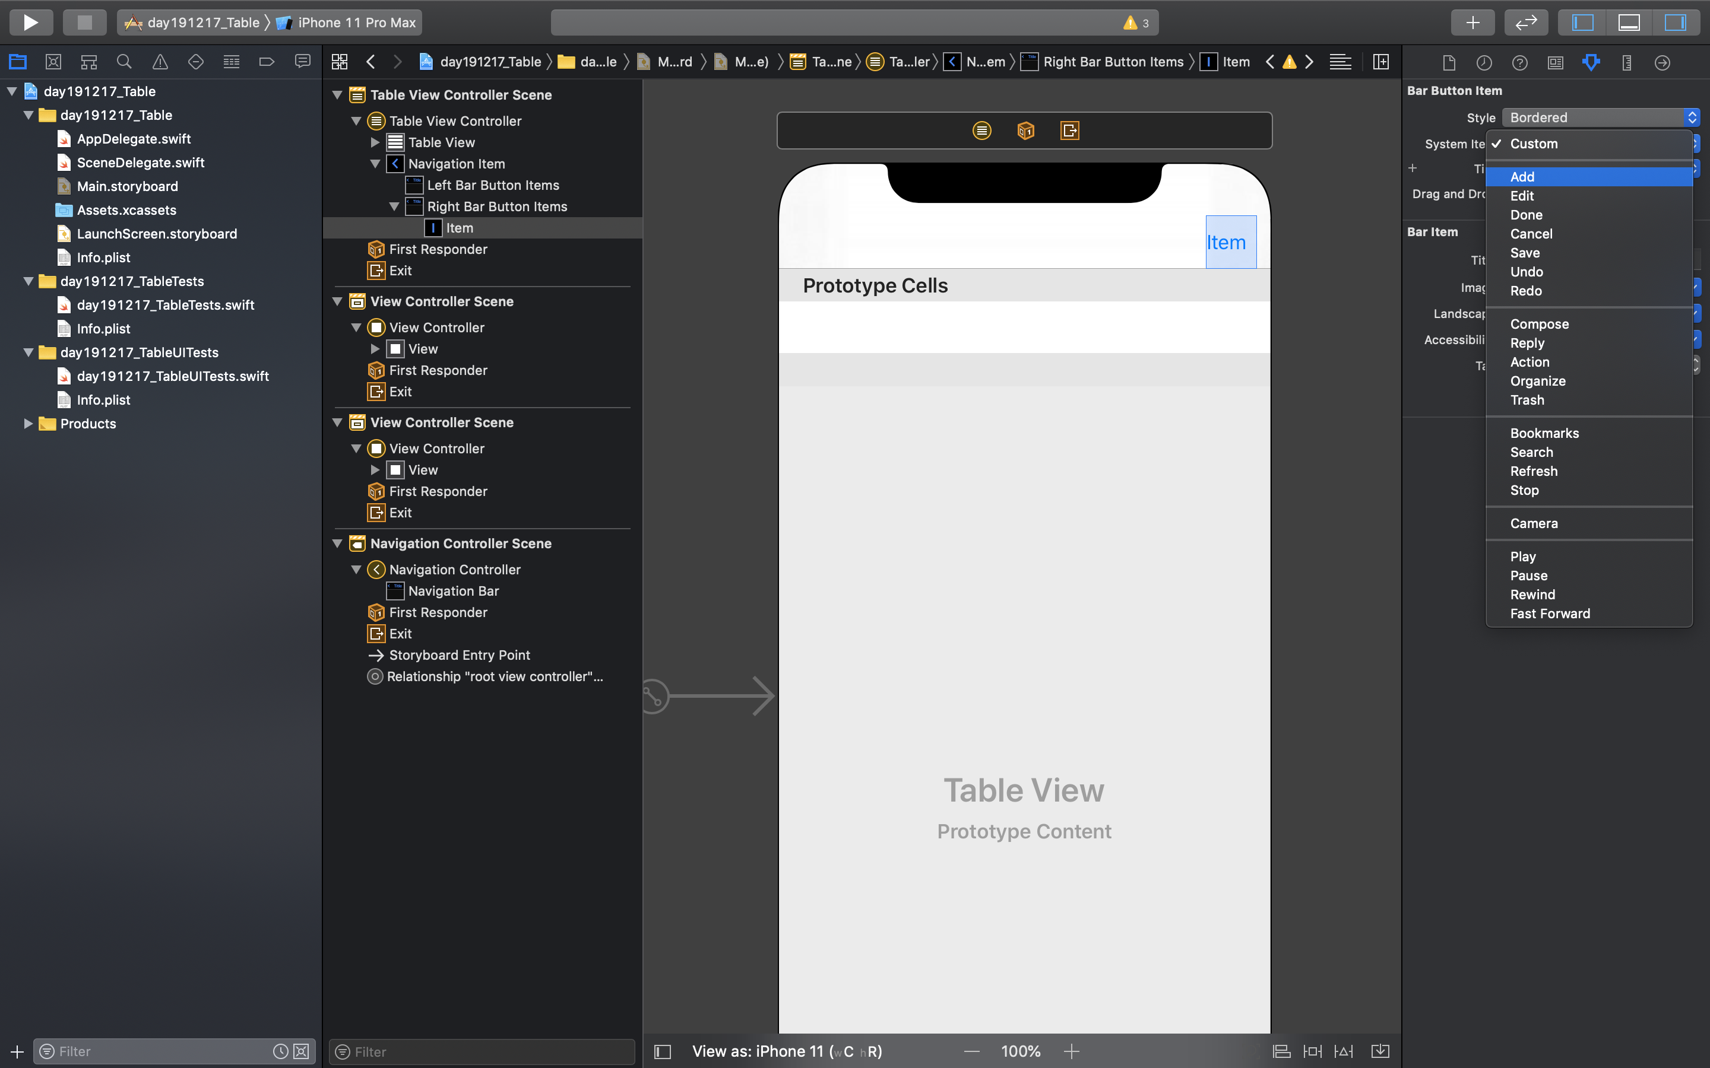1710x1068 pixels.
Task: Toggle the Debug area visibility
Action: [1629, 22]
